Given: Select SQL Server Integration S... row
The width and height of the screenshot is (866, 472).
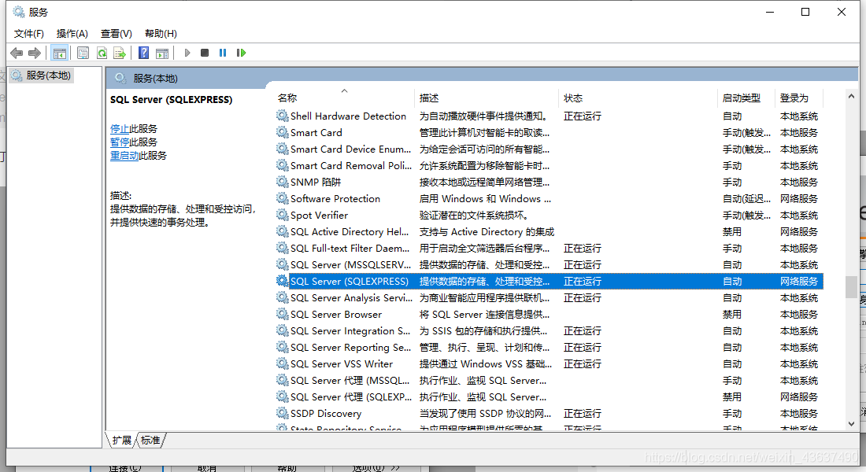Looking at the screenshot, I should point(550,331).
